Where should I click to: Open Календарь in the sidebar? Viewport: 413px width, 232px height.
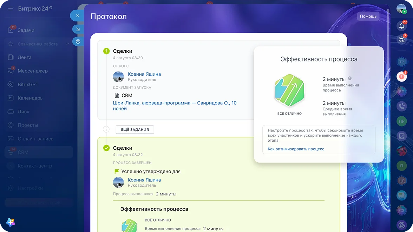click(30, 98)
